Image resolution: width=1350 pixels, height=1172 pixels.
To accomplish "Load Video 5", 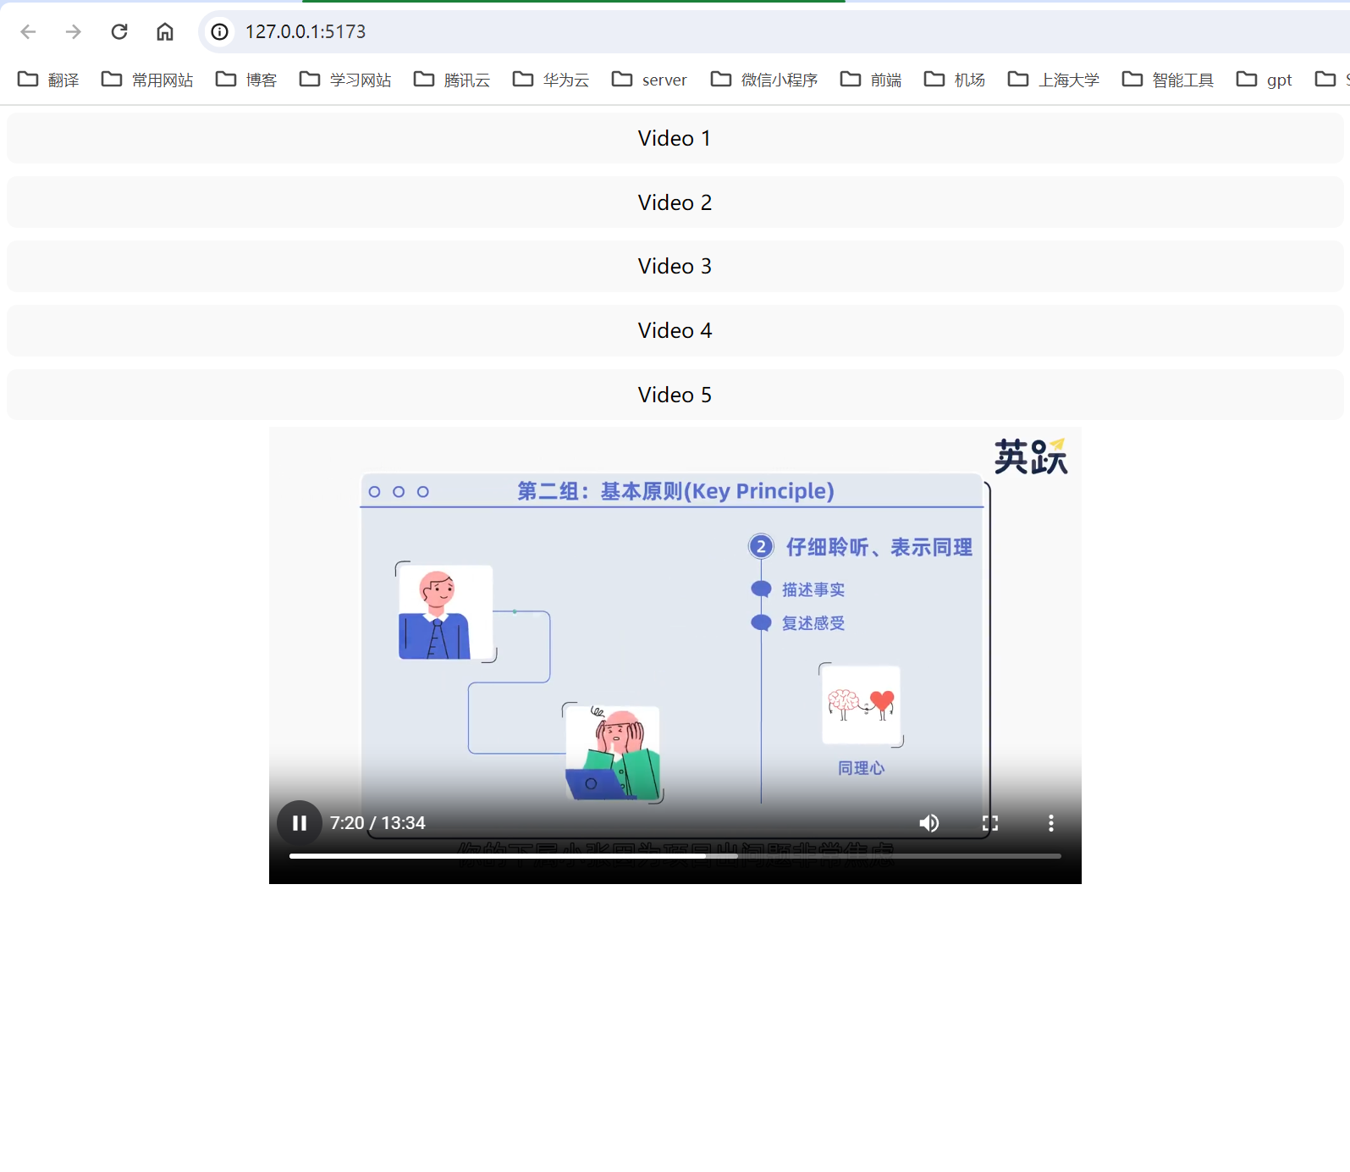I will coord(675,395).
